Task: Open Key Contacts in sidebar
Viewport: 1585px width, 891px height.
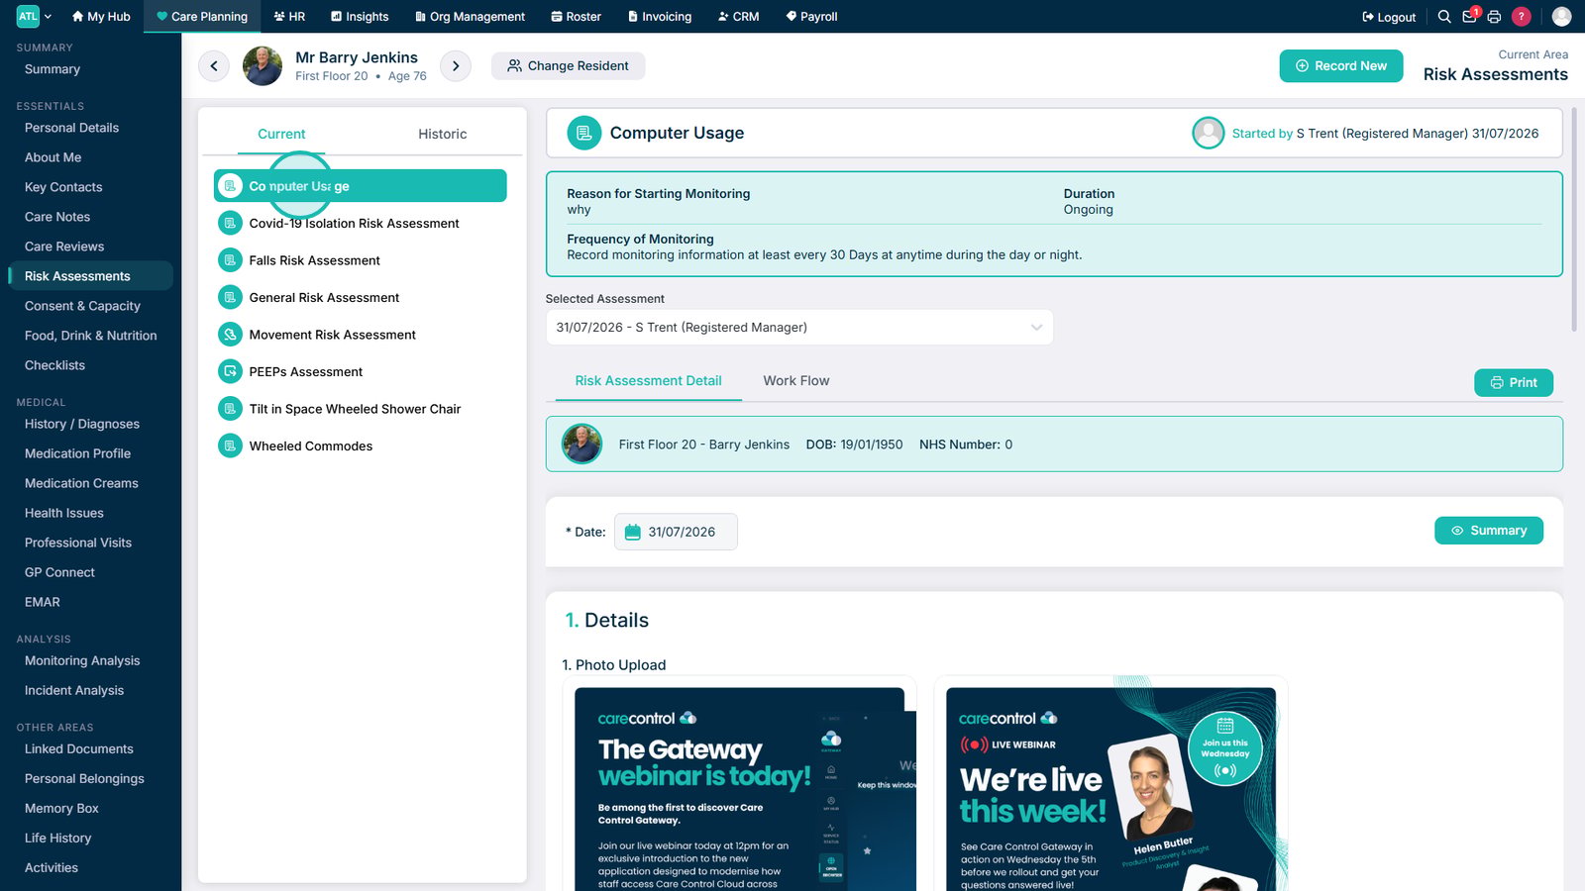Action: (63, 187)
